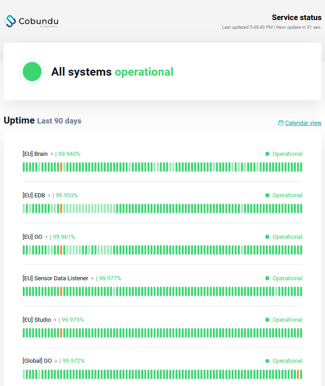Click the large green status circle

[x=32, y=72]
